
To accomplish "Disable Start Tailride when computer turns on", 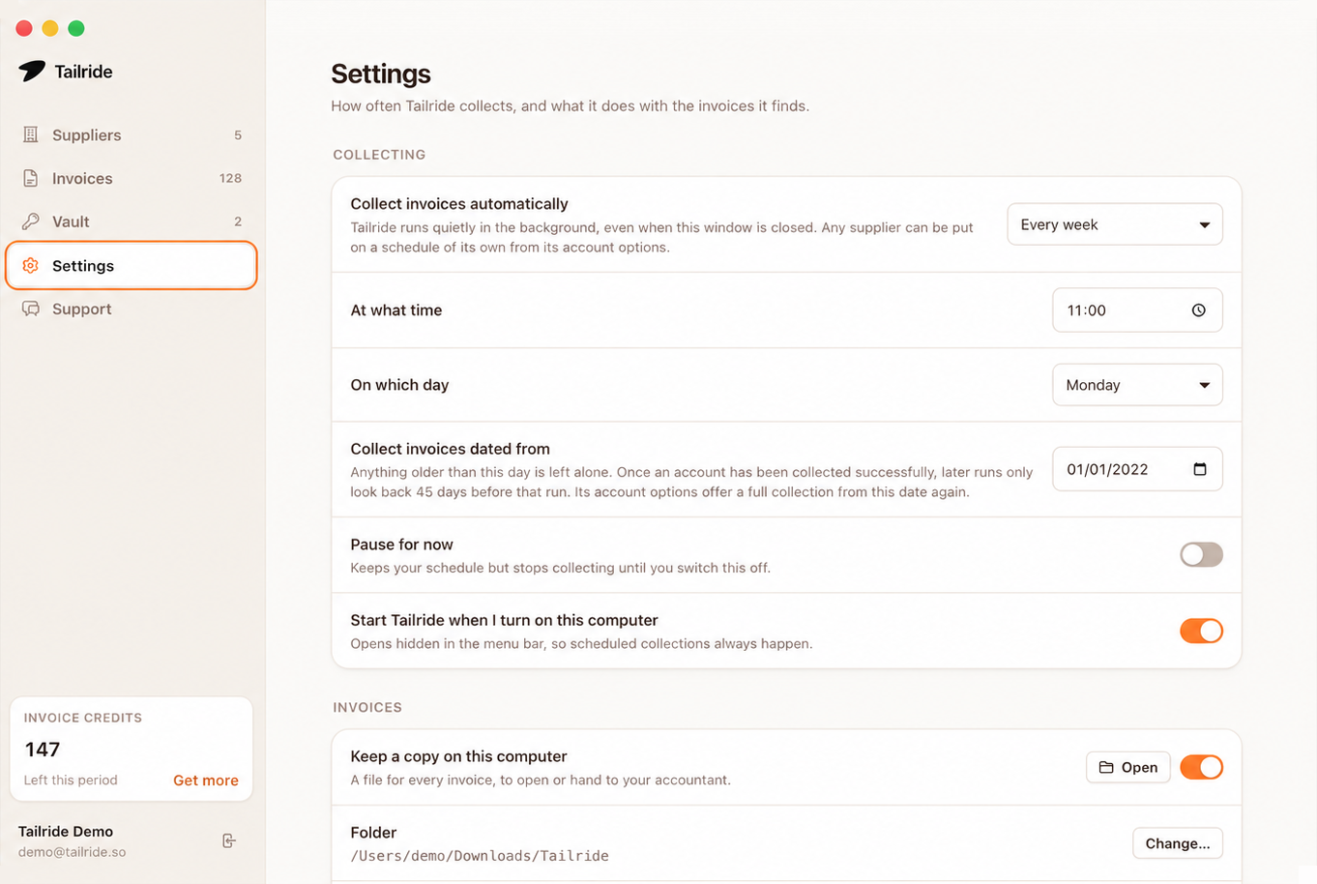I will (x=1201, y=631).
